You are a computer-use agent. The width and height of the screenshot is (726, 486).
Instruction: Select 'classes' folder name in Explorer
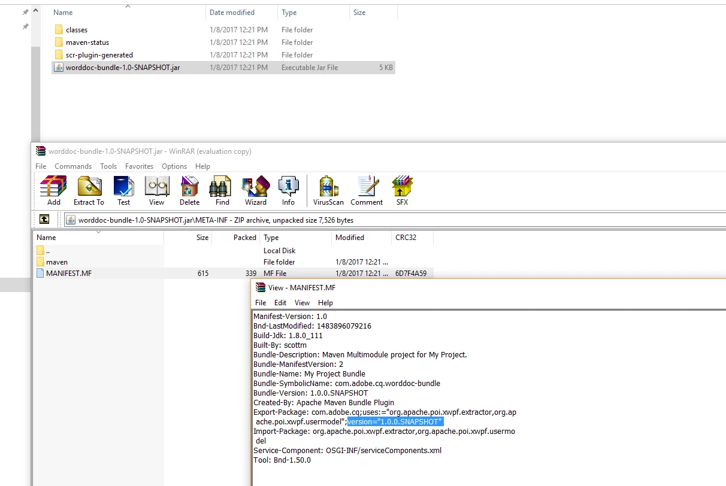click(77, 29)
